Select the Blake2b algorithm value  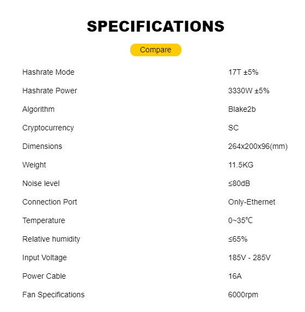pyautogui.click(x=242, y=109)
